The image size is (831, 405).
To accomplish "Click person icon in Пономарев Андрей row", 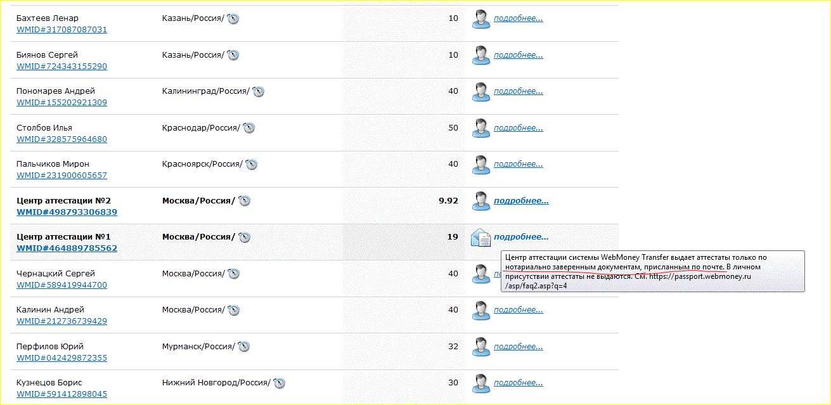I will pos(481,92).
